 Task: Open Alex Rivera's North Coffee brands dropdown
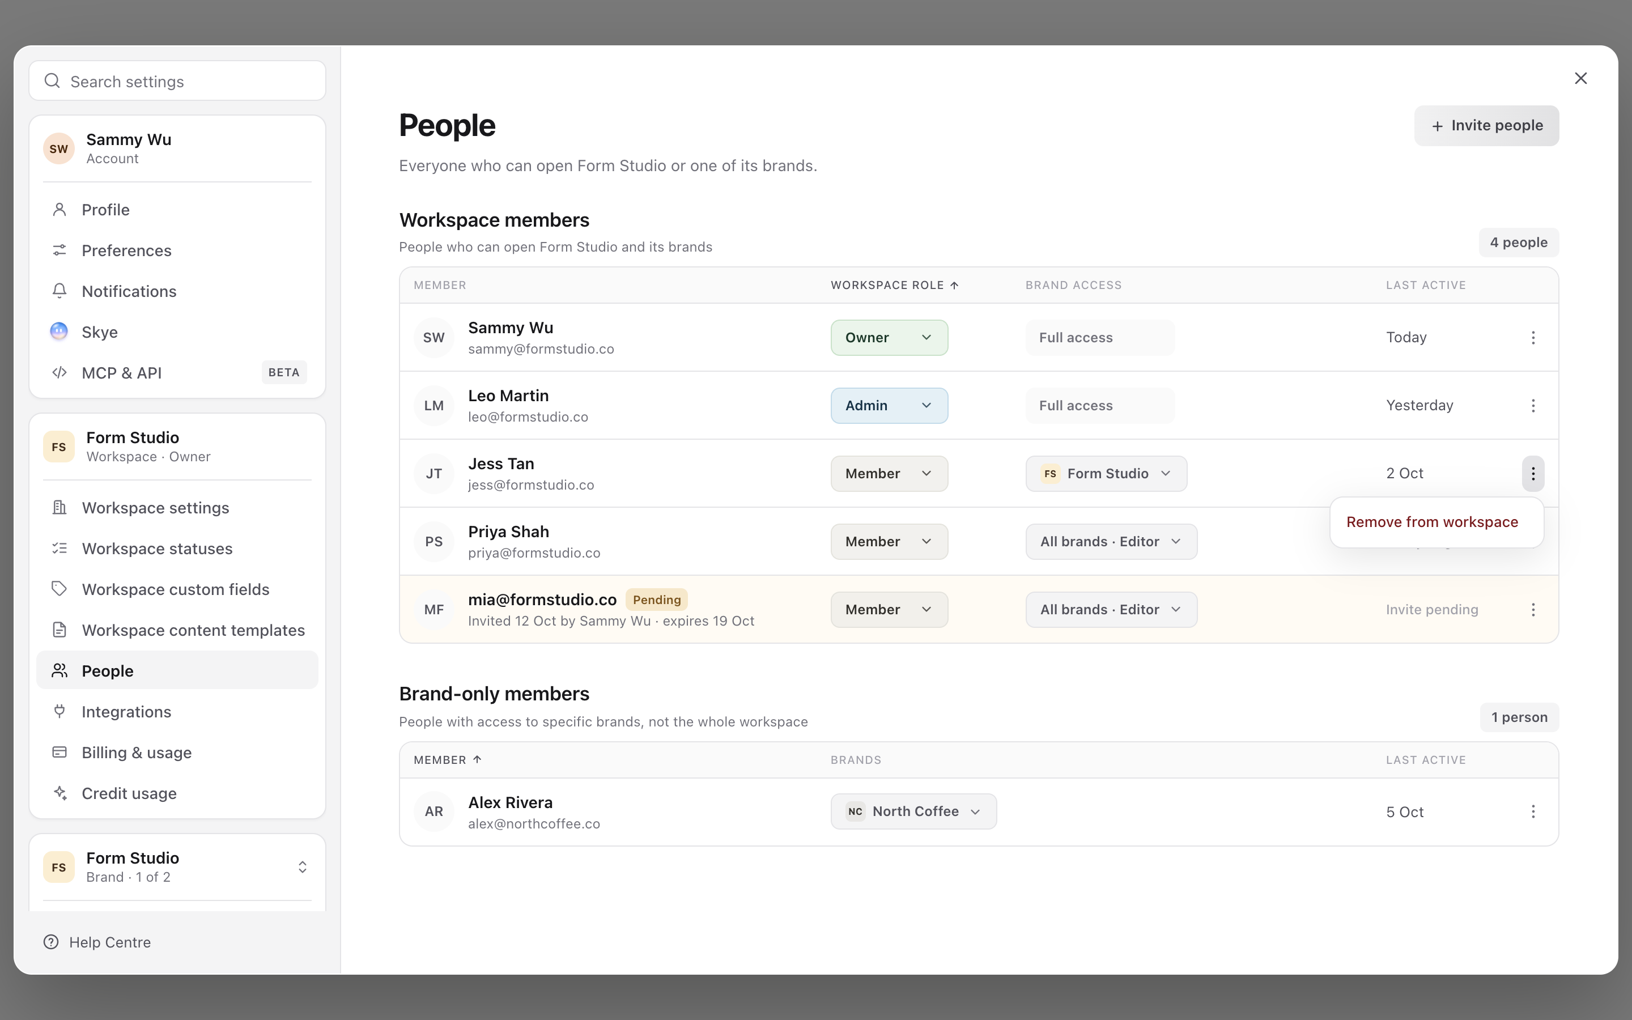click(x=913, y=811)
